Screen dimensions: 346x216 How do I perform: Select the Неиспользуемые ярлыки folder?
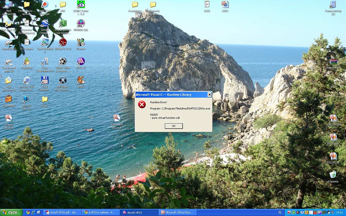tap(27, 8)
